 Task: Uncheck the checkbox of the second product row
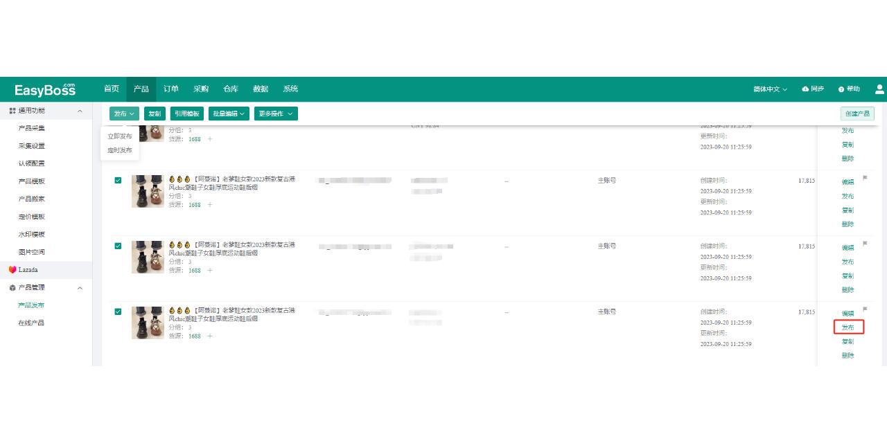click(118, 180)
